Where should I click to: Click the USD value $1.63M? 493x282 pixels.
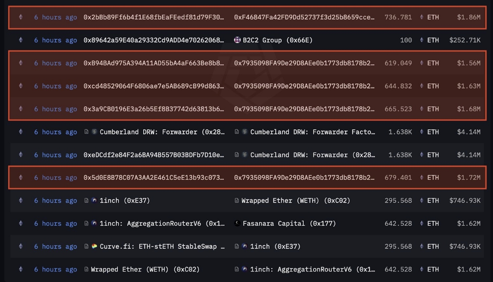click(x=469, y=86)
